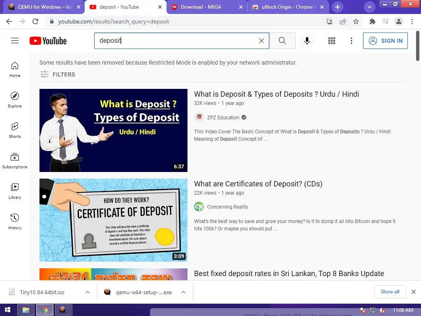Switch to Download - MEGA tab
Viewport: 421px width, 316px height.
click(x=207, y=7)
